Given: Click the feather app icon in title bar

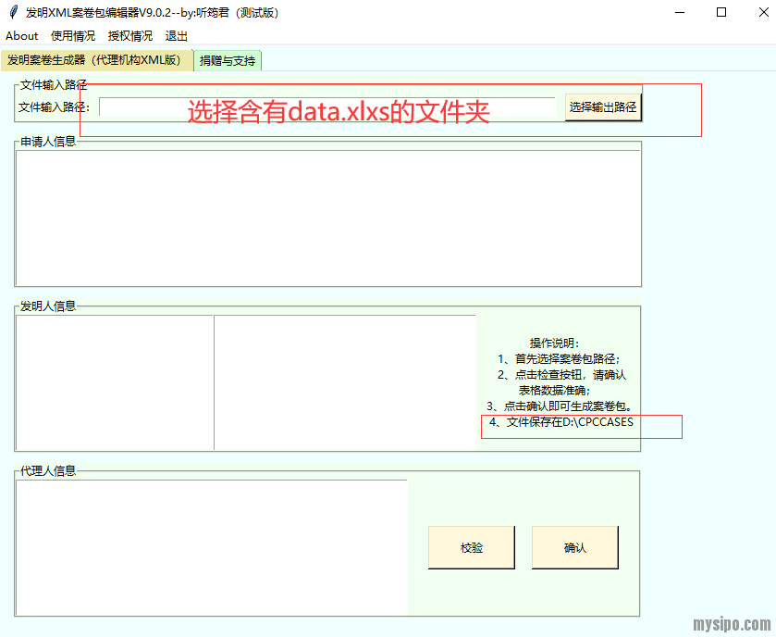Looking at the screenshot, I should [13, 12].
